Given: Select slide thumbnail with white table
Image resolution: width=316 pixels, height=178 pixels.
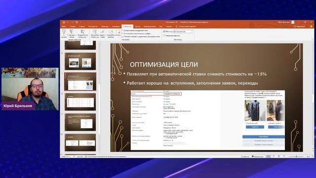Looking at the screenshot, I should coord(80,102).
